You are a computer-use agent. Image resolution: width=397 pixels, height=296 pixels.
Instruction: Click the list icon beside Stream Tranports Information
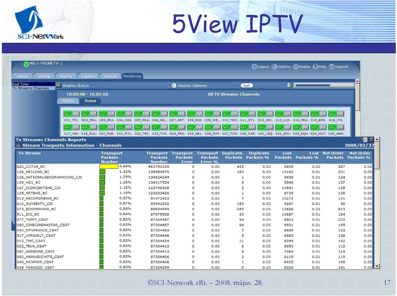point(18,145)
